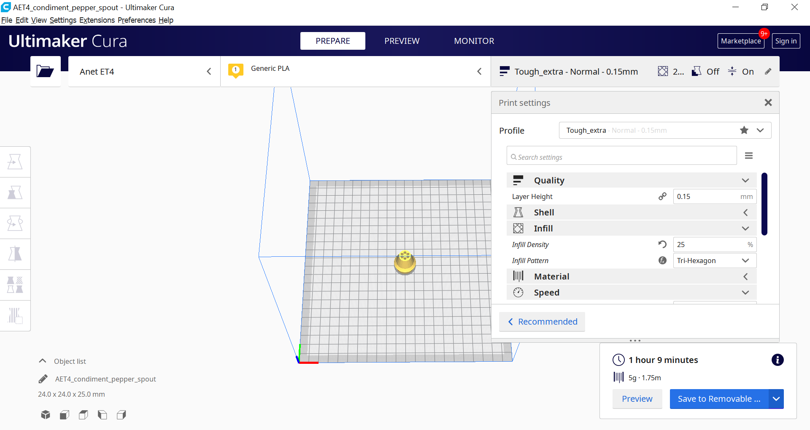Close the Print settings panel
The width and height of the screenshot is (810, 430).
point(768,102)
